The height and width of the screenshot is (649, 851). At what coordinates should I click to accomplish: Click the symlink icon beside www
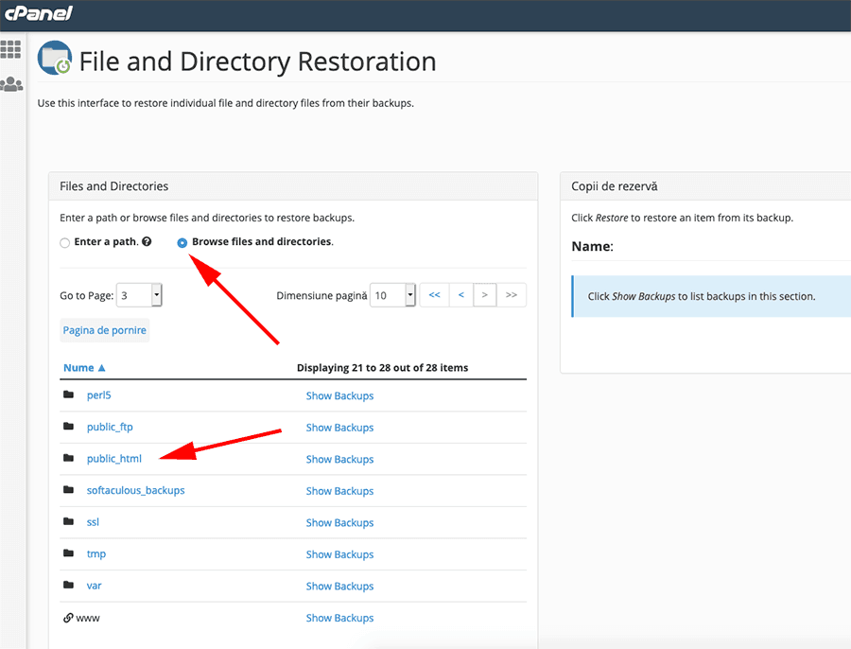[x=66, y=617]
